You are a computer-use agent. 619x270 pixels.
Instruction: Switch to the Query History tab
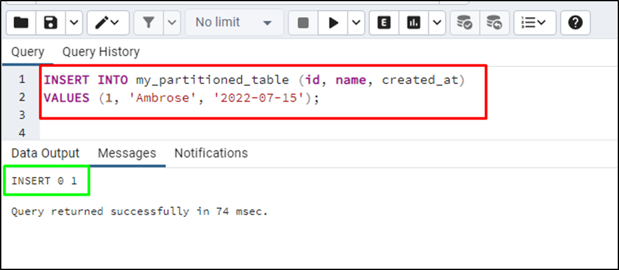tap(101, 52)
